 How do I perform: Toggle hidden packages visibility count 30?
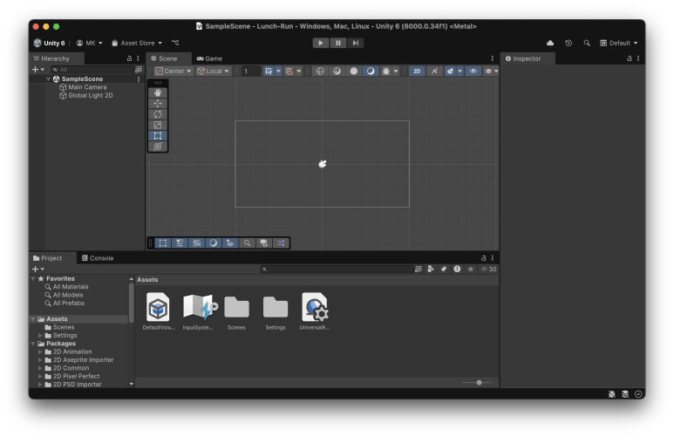tap(488, 269)
